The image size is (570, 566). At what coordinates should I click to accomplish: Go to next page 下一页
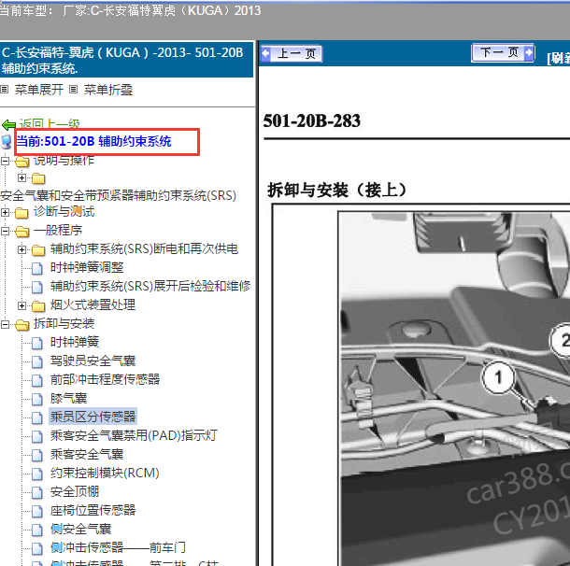coord(503,52)
